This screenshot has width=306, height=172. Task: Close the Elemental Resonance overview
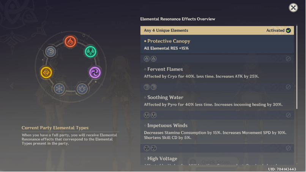[x=293, y=8]
